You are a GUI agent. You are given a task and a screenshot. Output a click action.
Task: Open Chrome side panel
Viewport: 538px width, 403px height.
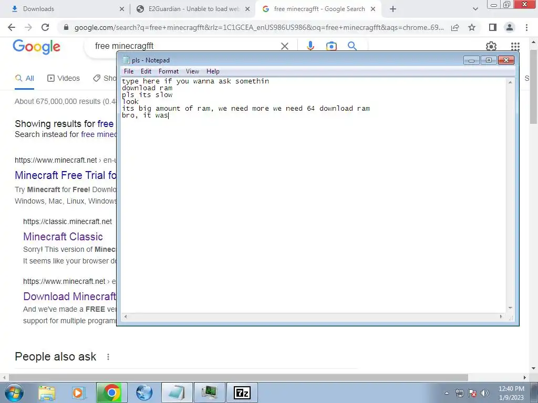[493, 27]
